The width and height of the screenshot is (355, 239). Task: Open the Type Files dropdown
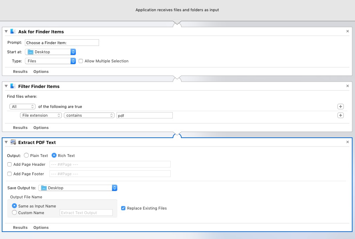(x=51, y=61)
